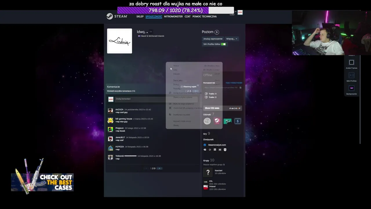Viewport: 371px width, 209px height.
Task: Open the silver coin badge
Action: click(x=207, y=121)
